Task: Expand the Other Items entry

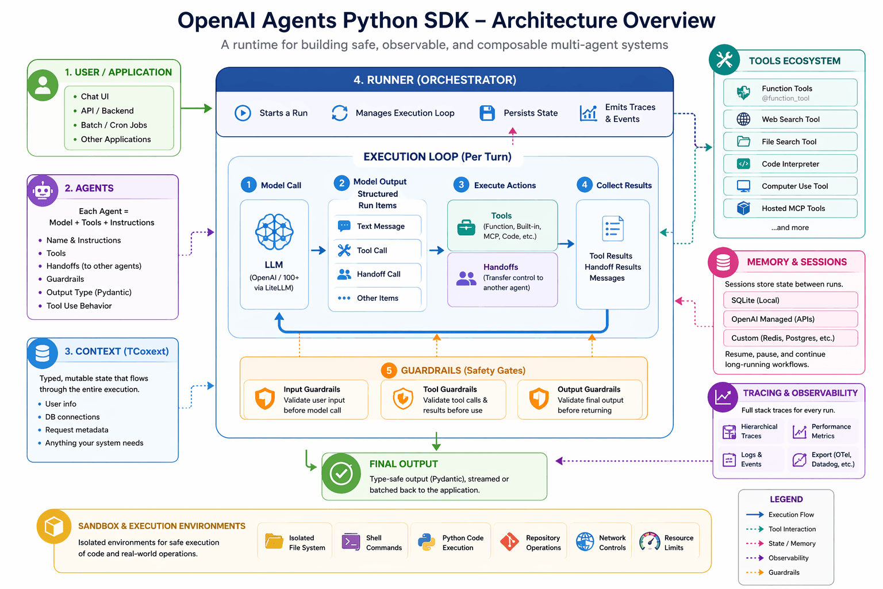Action: 377,298
